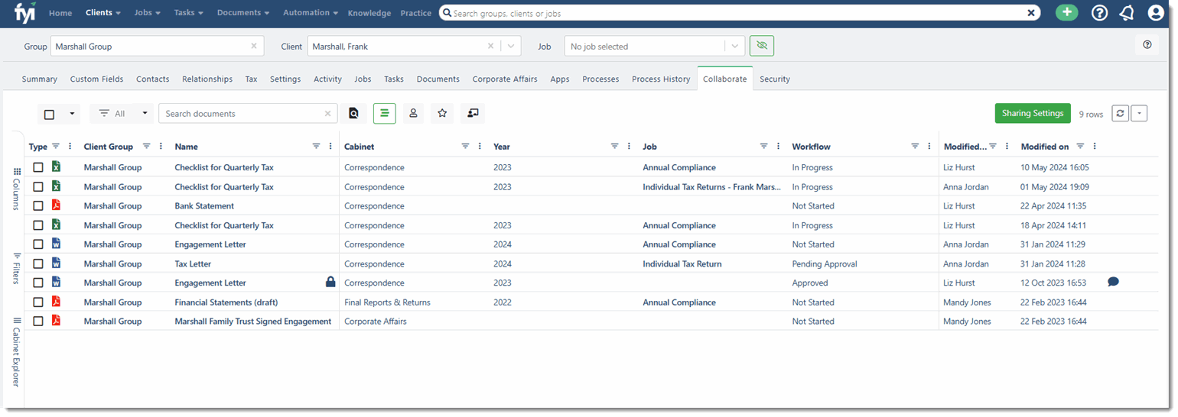Open the Tasks dropdown in top bar

188,13
